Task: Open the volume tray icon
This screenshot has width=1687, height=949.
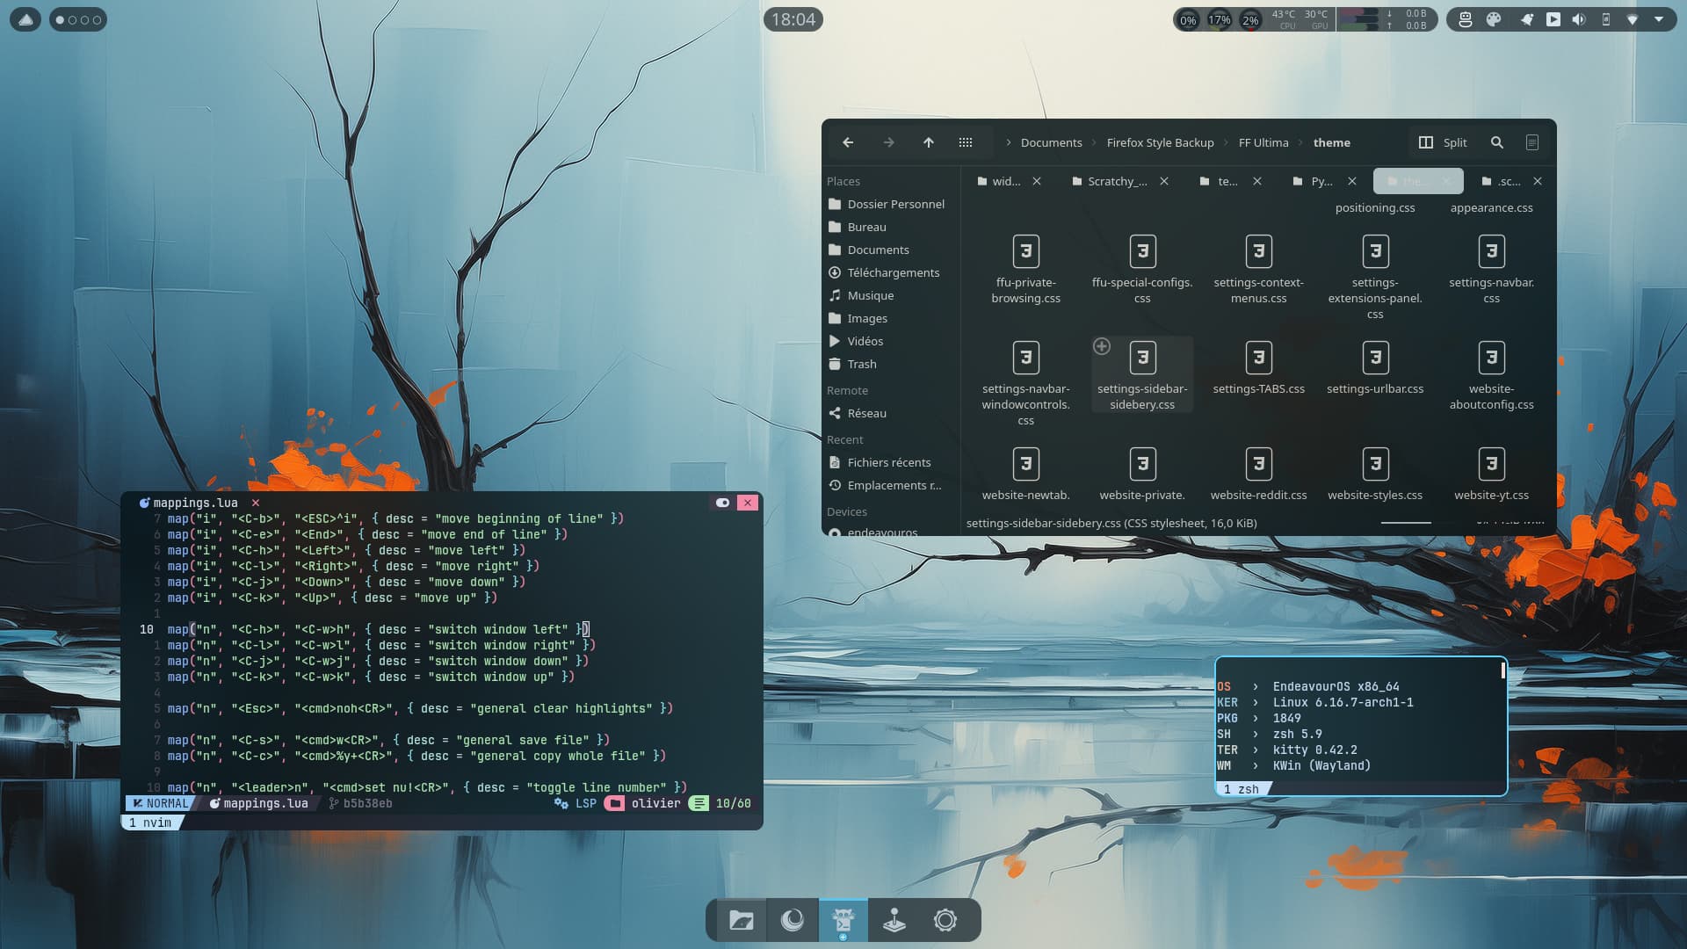Action: (x=1579, y=19)
